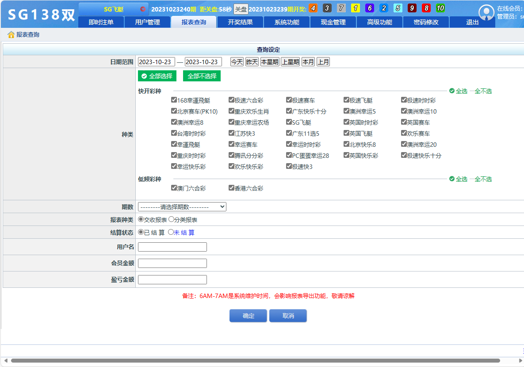The image size is (524, 367).
Task: Click the 昨天 date button
Action: 252,62
